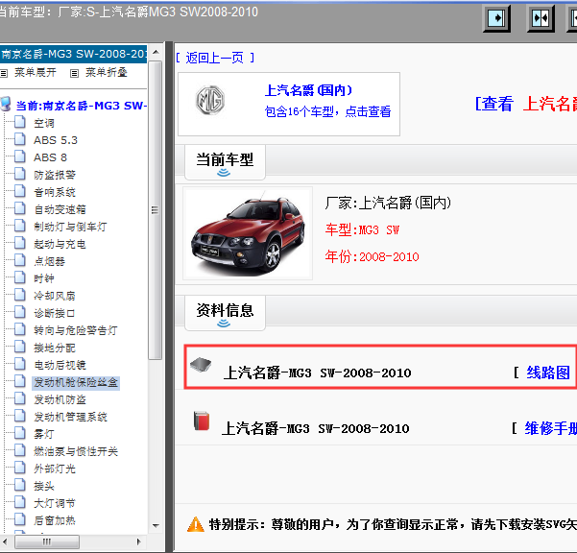Click the MG brand logo
Image resolution: width=577 pixels, height=553 pixels.
pos(209,100)
